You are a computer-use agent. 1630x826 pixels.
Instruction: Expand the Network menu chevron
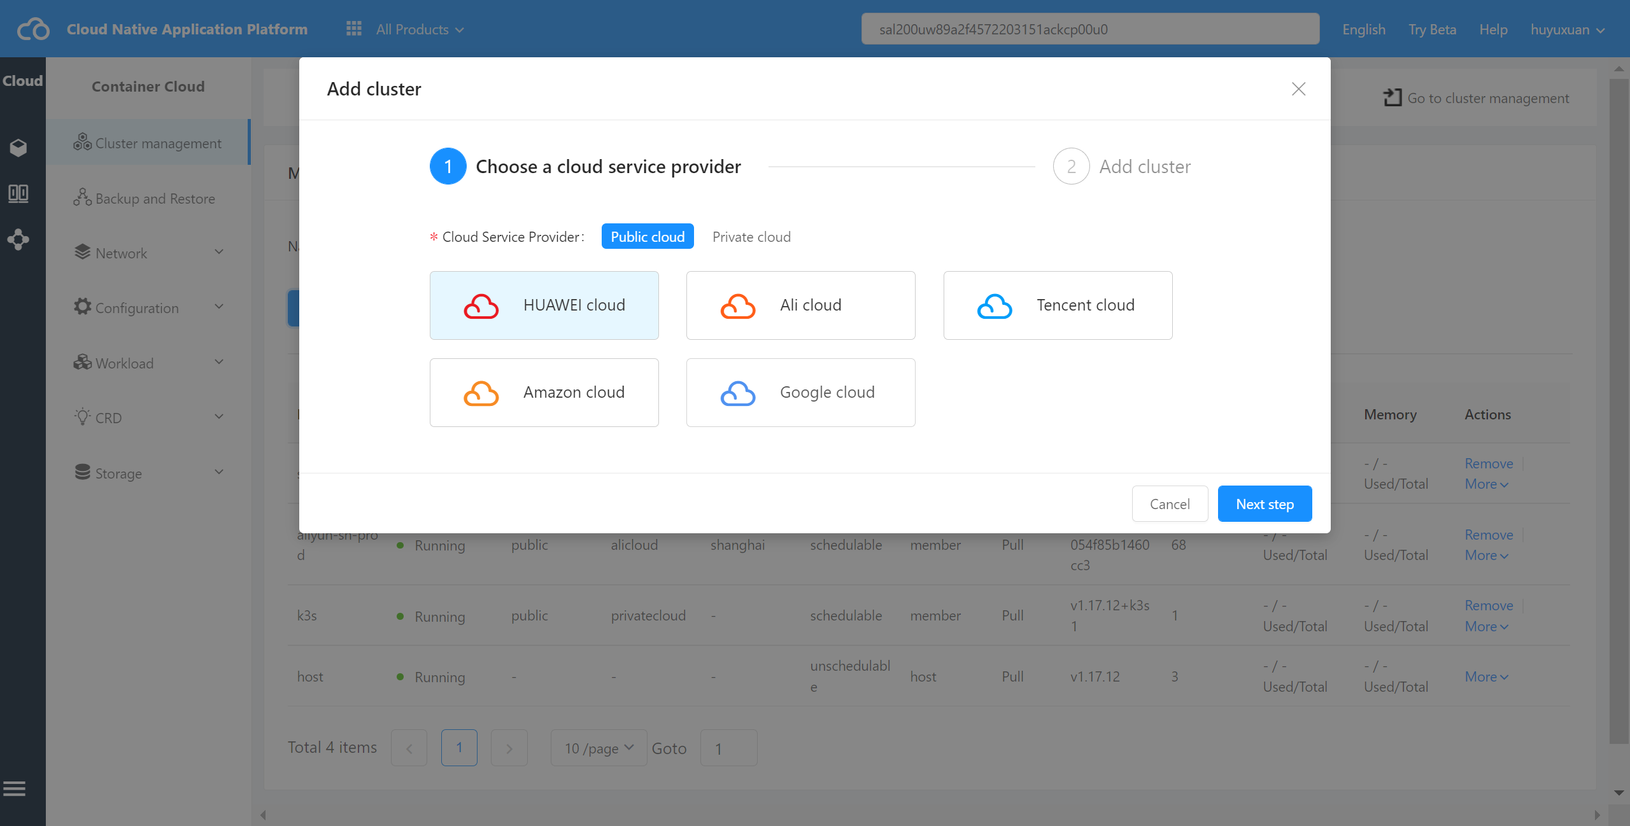219,252
